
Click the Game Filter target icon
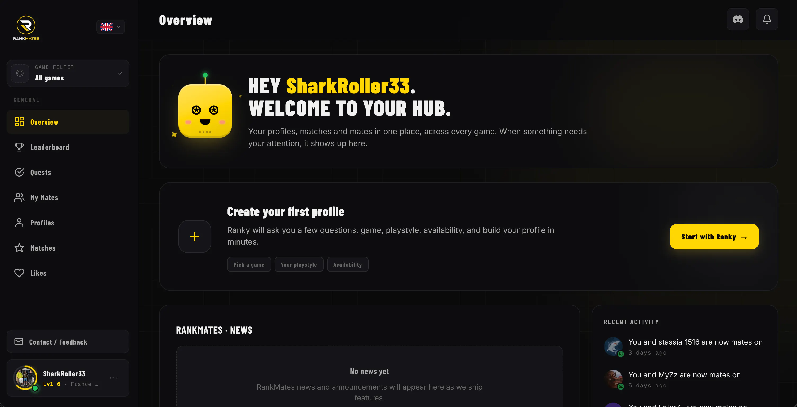click(20, 73)
